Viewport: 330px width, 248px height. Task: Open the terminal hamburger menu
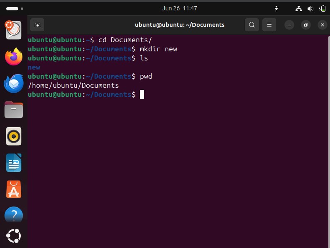click(x=269, y=25)
